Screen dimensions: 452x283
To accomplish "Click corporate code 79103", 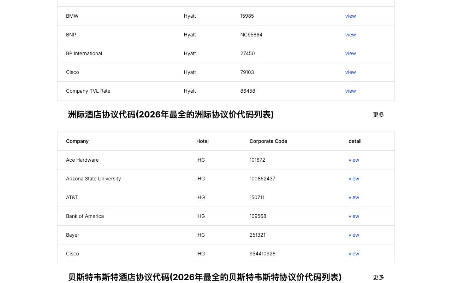I will click(247, 72).
